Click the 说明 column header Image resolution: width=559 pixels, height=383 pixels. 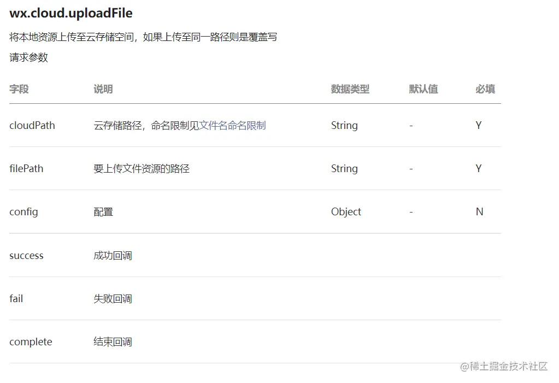(x=103, y=89)
